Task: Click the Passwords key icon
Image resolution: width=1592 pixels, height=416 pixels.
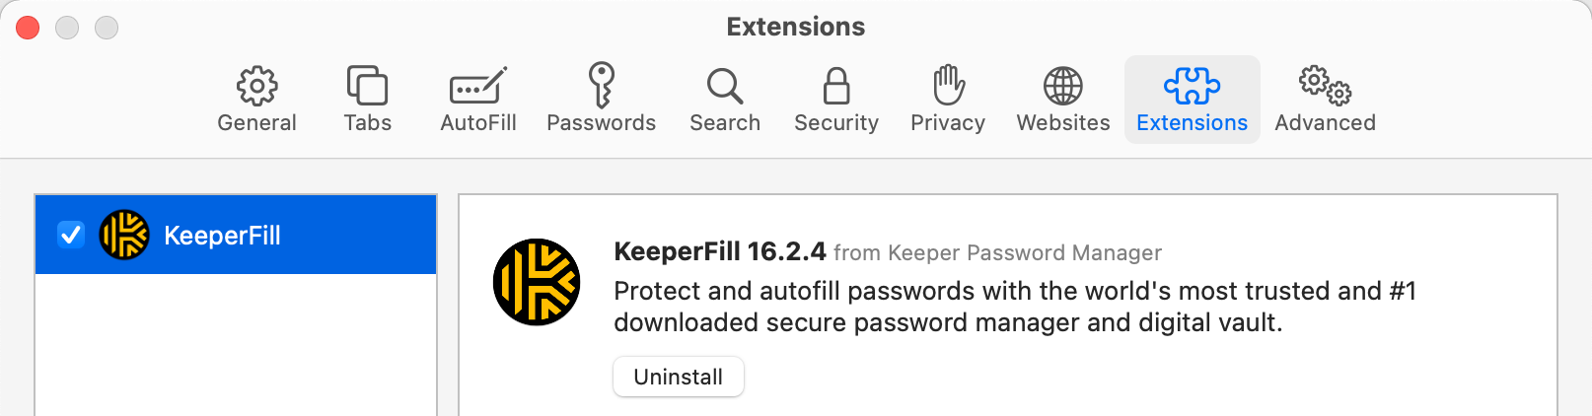Action: 602,85
